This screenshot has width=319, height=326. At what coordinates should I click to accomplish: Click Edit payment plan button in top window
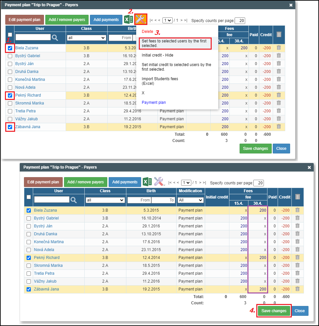pyautogui.click(x=25, y=20)
